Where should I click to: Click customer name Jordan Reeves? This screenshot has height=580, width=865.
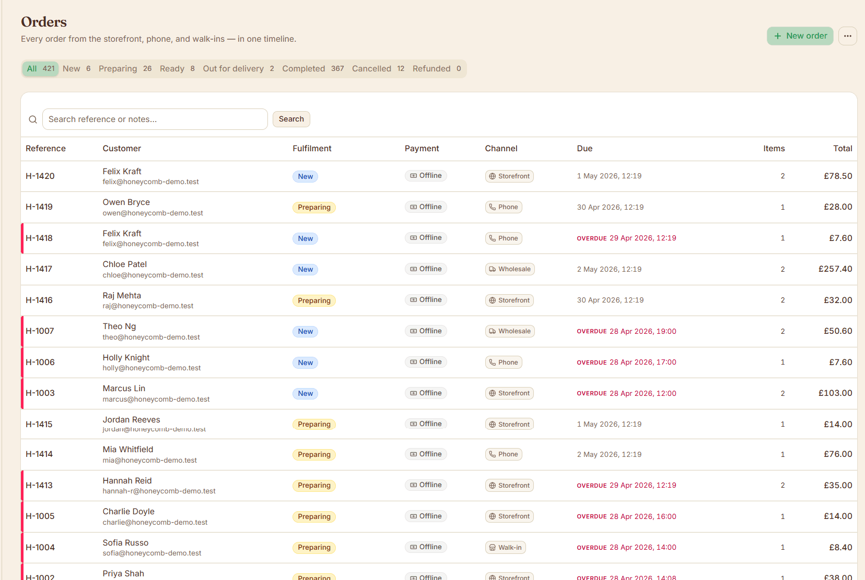131,420
